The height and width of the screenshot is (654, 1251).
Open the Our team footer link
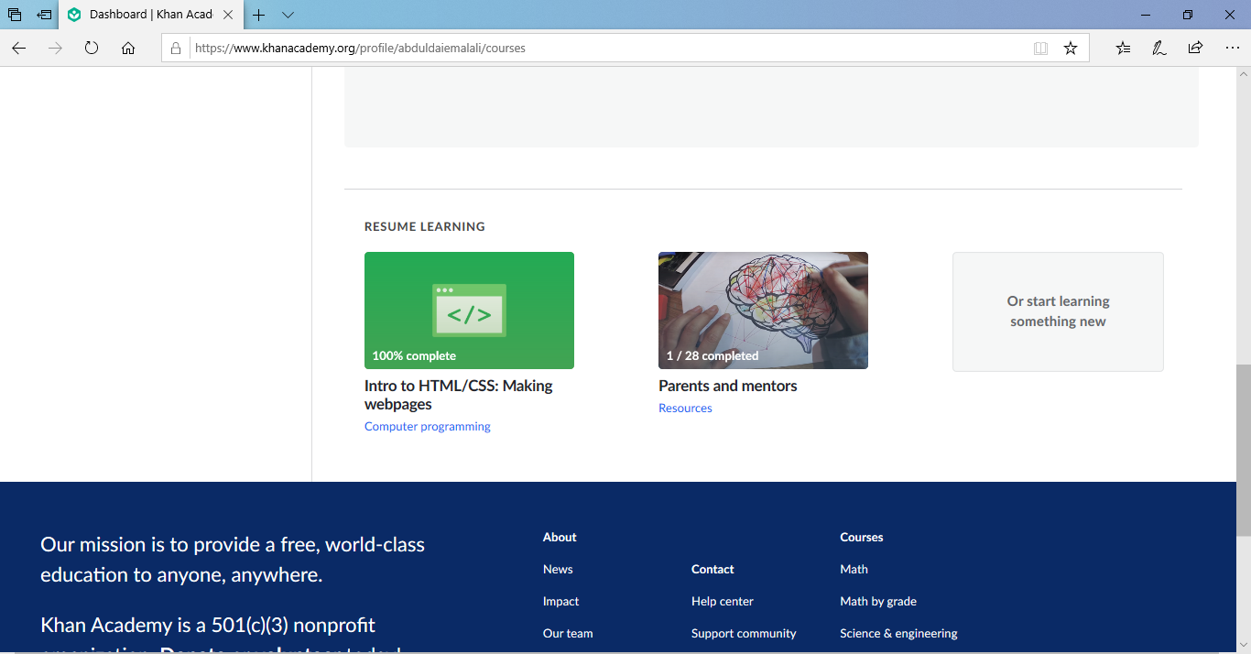[568, 633]
